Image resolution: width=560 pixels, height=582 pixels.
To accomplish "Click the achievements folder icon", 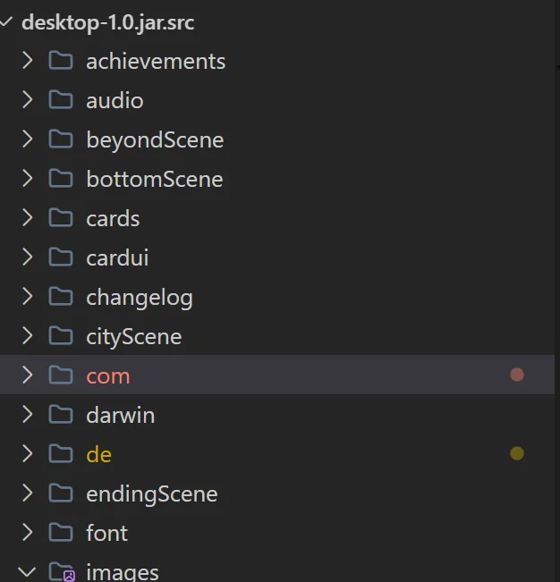I will [x=61, y=61].
